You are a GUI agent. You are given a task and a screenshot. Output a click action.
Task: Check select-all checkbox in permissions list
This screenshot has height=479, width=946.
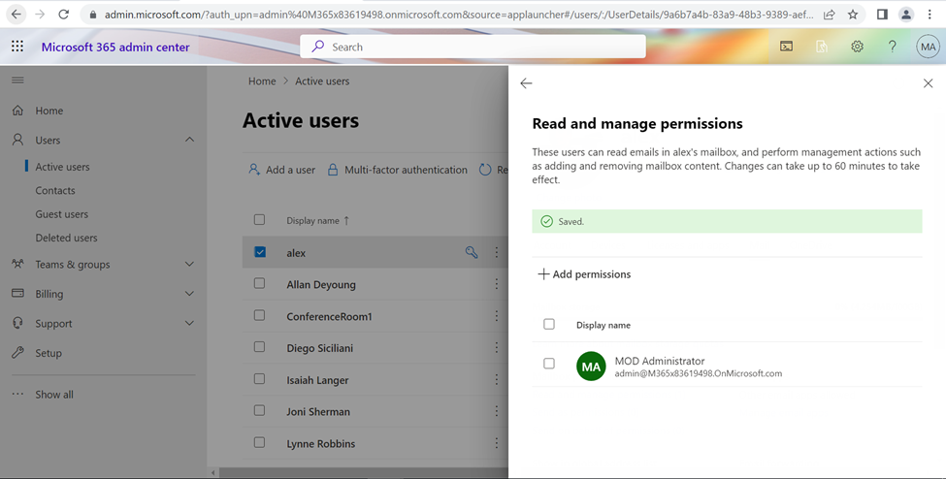(549, 324)
